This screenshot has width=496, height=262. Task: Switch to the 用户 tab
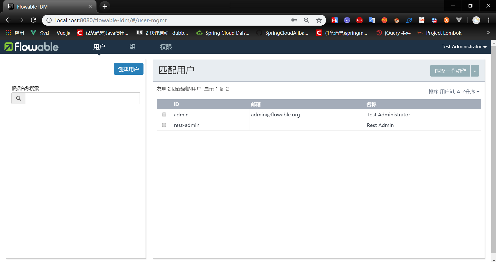[x=99, y=47]
